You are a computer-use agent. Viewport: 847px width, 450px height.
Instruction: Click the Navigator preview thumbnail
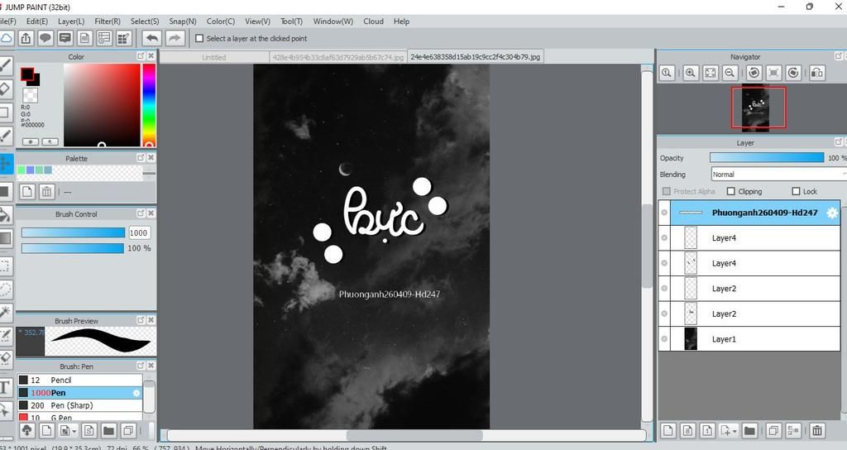pos(755,108)
